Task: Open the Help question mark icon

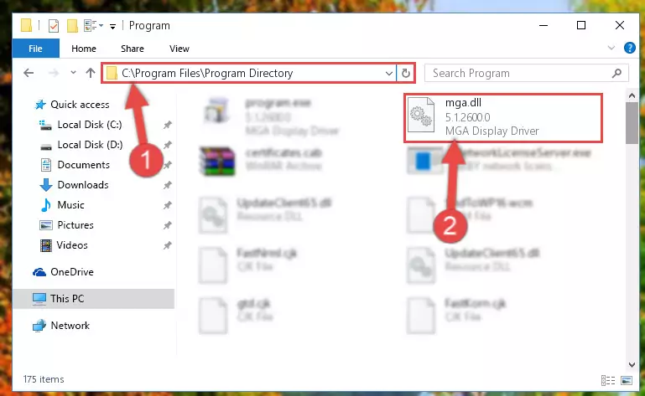Action: [x=629, y=48]
